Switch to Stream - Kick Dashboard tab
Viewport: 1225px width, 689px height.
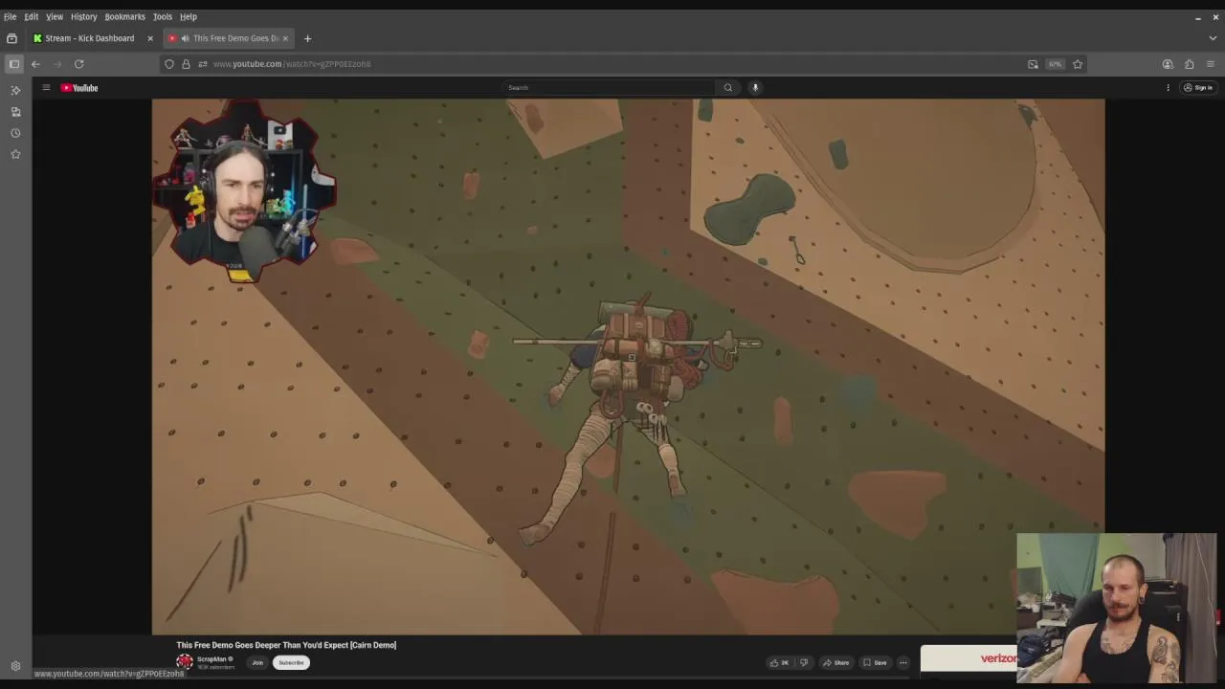click(x=90, y=38)
